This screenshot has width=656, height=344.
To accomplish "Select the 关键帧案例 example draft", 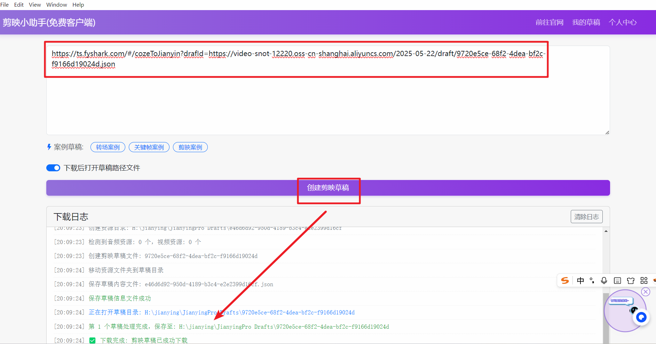I will click(149, 147).
